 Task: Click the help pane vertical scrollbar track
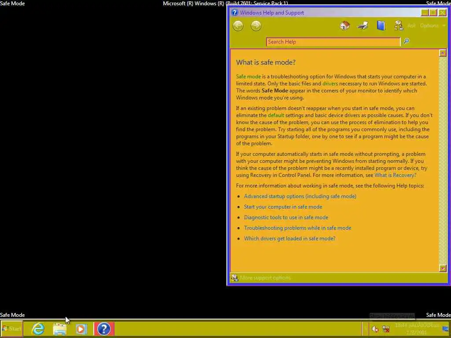443,160
